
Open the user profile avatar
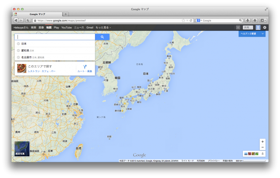[258, 28]
